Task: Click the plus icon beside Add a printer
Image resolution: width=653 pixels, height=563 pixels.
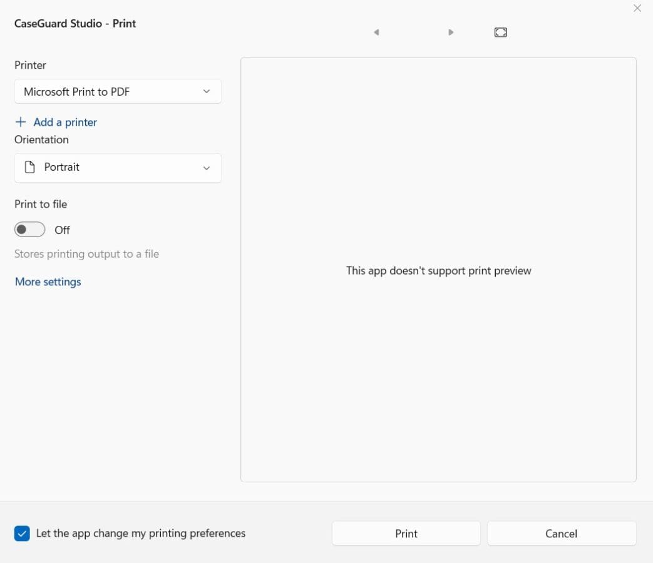Action: pos(21,122)
